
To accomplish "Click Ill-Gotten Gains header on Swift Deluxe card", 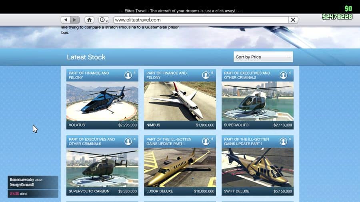I will tap(246, 141).
